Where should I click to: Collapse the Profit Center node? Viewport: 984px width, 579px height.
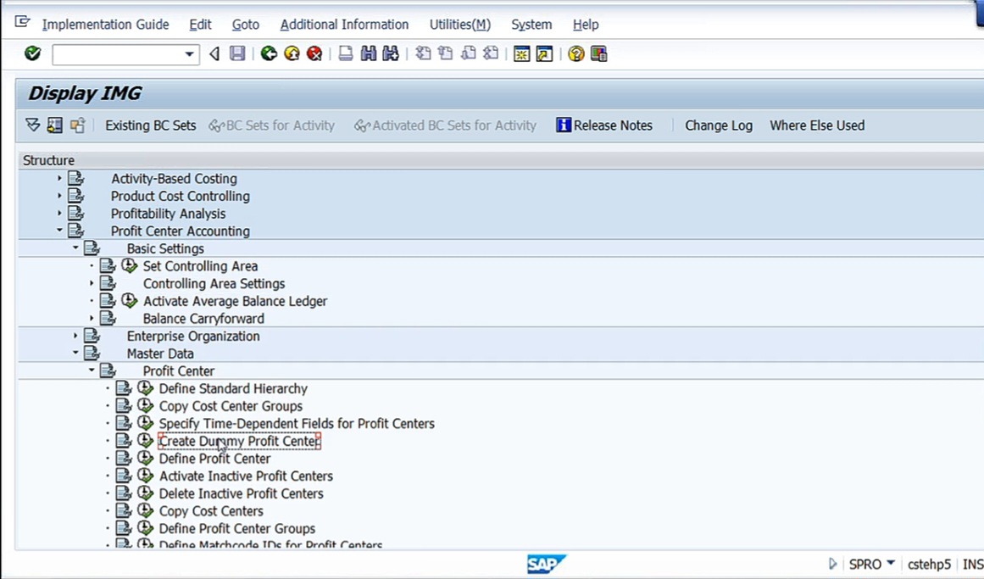click(92, 370)
